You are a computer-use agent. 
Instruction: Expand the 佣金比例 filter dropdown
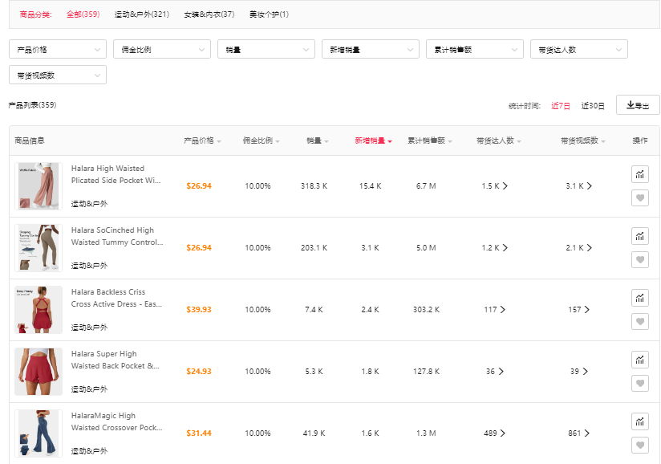point(161,50)
